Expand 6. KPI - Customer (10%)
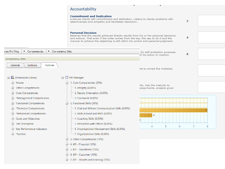 67,155
